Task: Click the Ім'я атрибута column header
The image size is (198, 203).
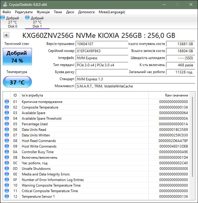Action: [84, 95]
